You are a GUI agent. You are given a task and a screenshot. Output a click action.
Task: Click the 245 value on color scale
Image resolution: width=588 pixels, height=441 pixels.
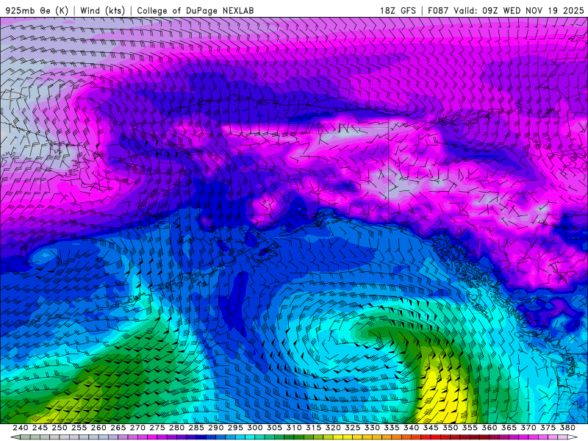click(40, 428)
